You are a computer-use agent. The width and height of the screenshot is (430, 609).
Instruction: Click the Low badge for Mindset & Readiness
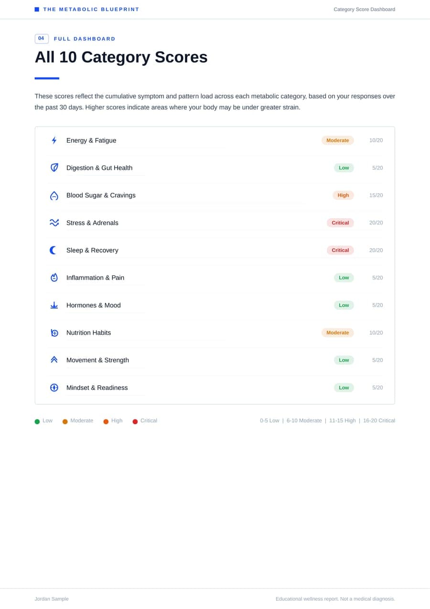344,388
